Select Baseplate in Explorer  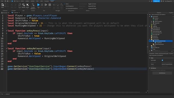point(157,23)
